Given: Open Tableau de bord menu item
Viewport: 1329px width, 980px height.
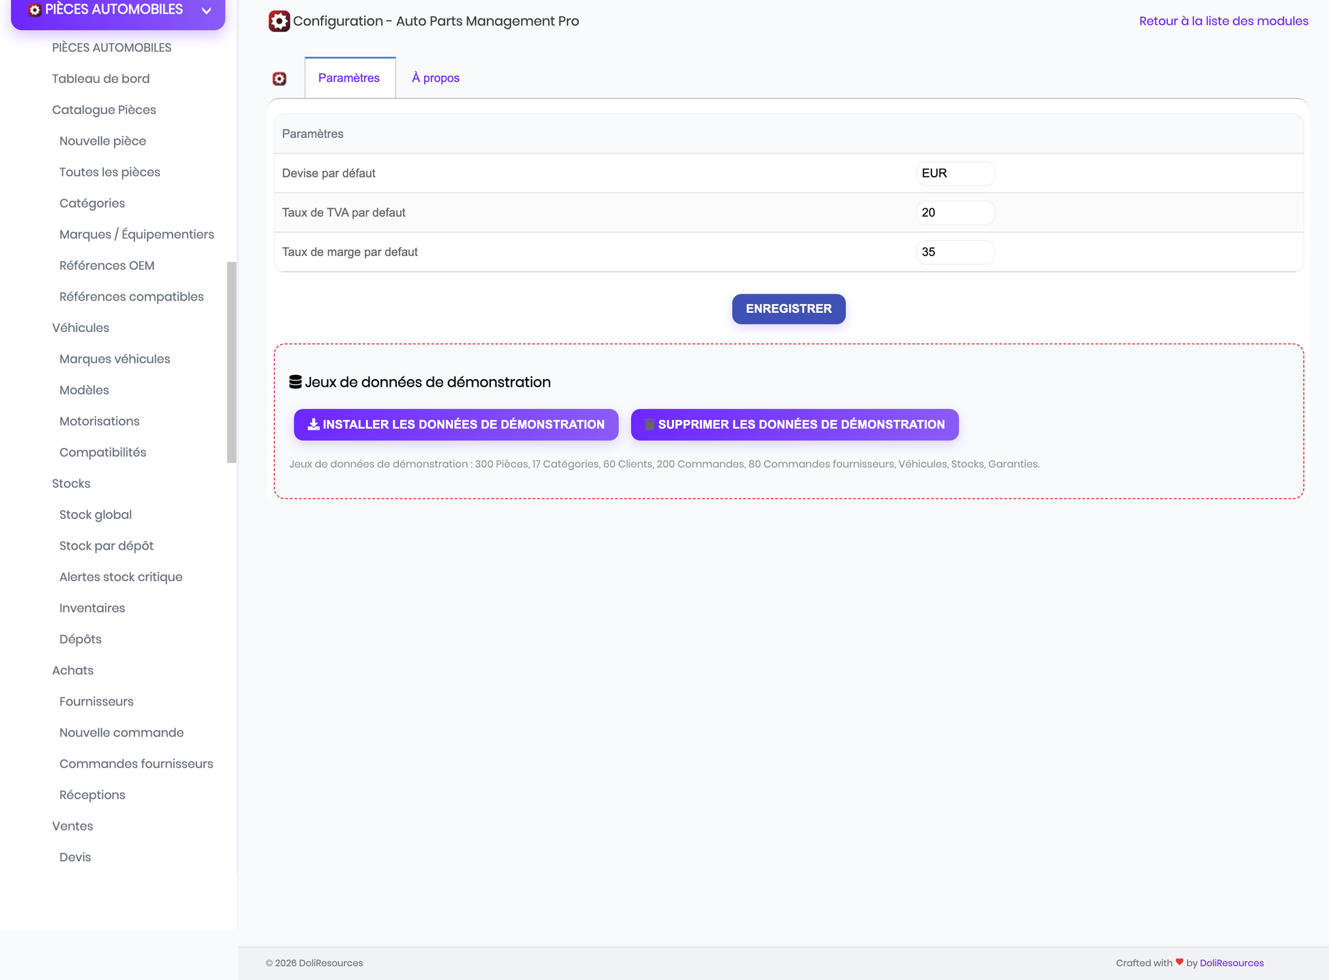Looking at the screenshot, I should [100, 79].
